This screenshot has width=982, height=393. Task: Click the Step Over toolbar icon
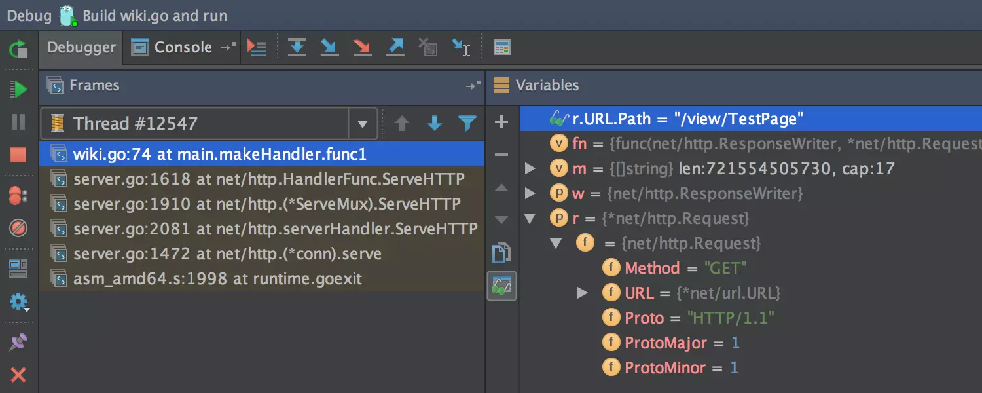click(297, 47)
